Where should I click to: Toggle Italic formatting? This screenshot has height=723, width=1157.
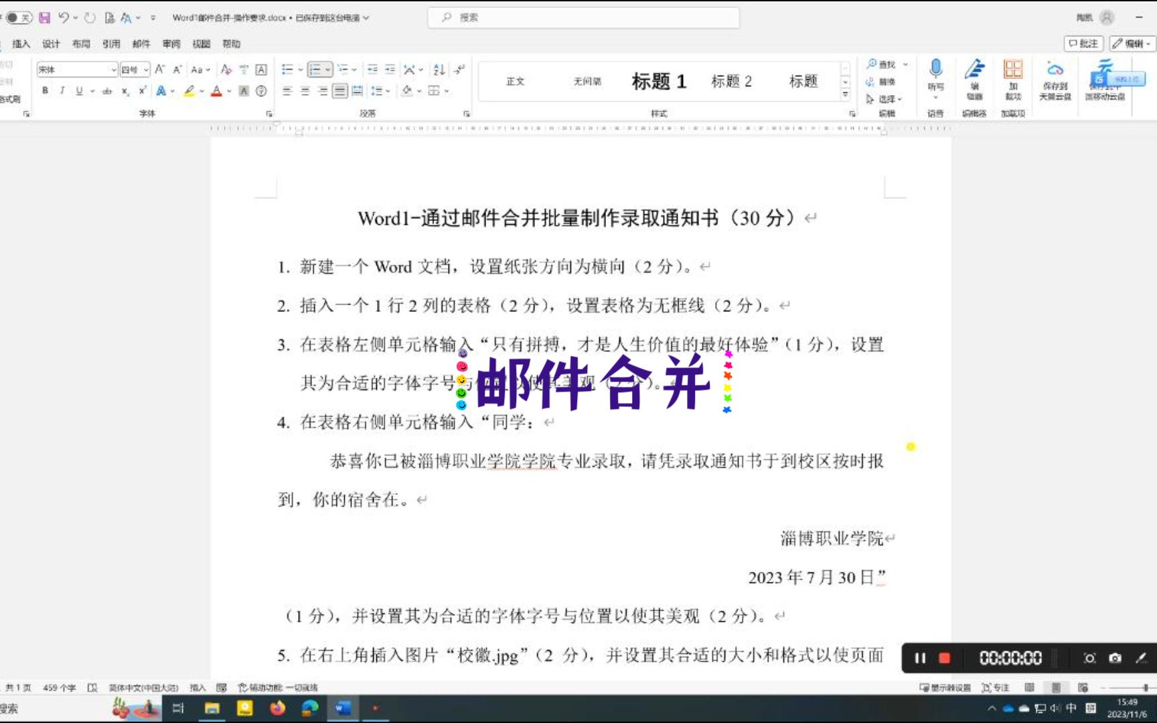coord(61,90)
